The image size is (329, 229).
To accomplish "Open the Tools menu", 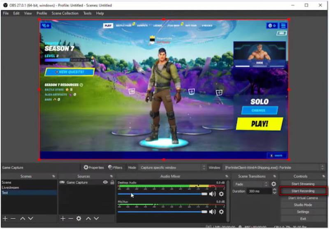I will pos(87,14).
